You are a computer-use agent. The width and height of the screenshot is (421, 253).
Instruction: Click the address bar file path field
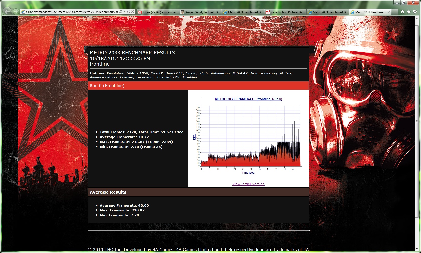pyautogui.click(x=71, y=12)
